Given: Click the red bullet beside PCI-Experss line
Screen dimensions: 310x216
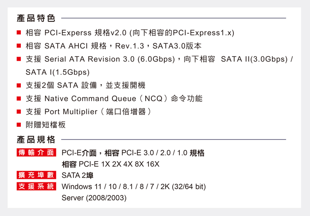Looking at the screenshot, I should [19, 33].
